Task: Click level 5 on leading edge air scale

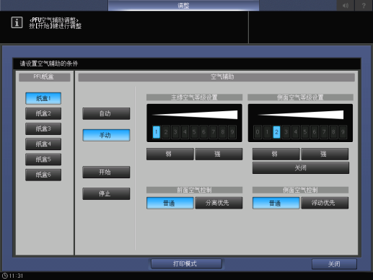Action: pos(194,132)
